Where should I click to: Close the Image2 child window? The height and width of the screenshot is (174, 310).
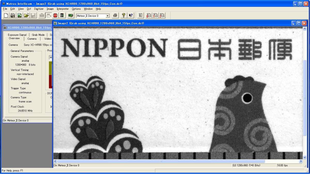(304, 23)
